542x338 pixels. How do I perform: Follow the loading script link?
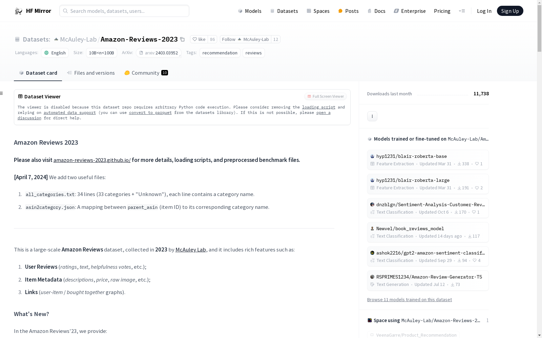319,107
